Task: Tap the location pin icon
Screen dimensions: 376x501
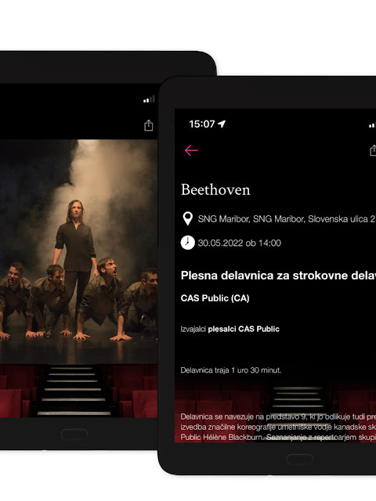Action: pos(187,218)
